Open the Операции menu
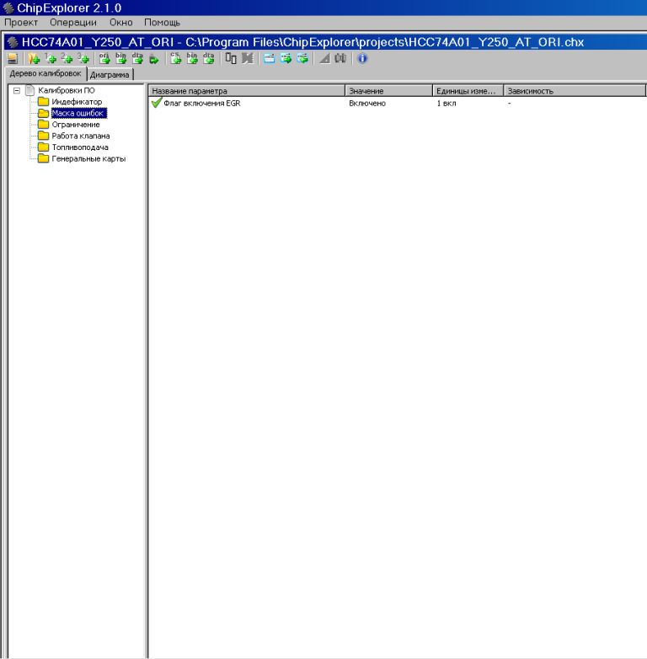This screenshot has height=659, width=647. (x=73, y=22)
